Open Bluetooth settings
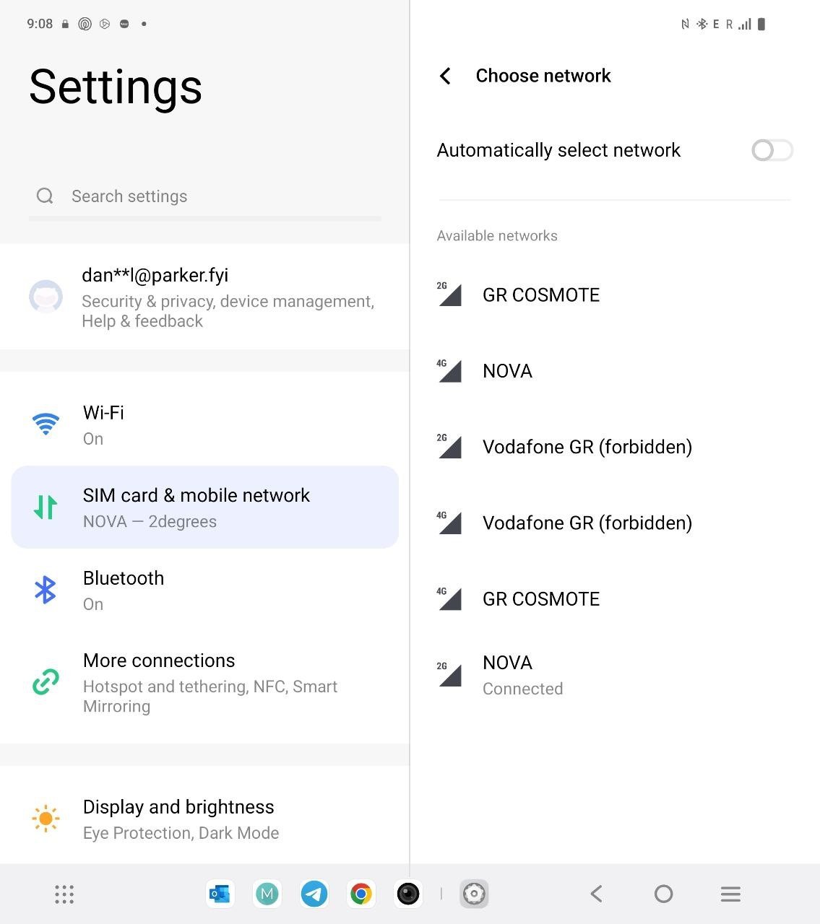Screen dimensions: 820x924 point(205,590)
